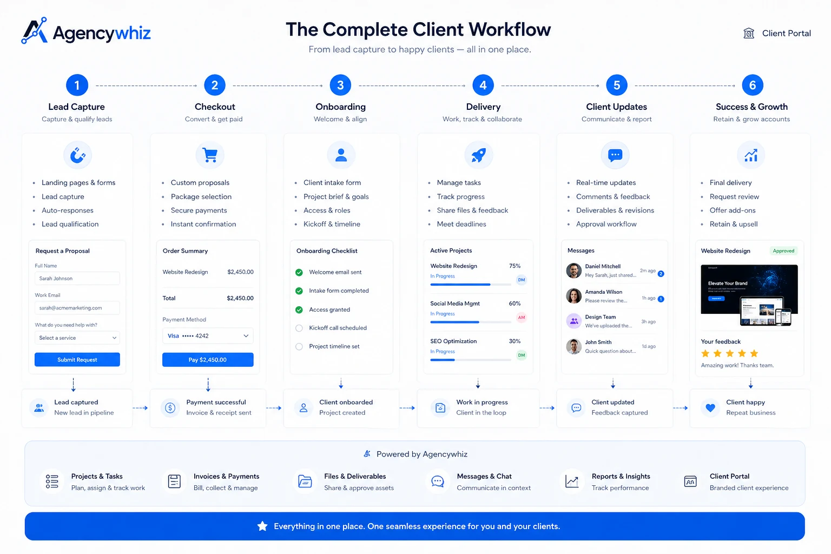Image resolution: width=831 pixels, height=554 pixels.
Task: Uncheck Welcome email sent
Action: point(299,272)
